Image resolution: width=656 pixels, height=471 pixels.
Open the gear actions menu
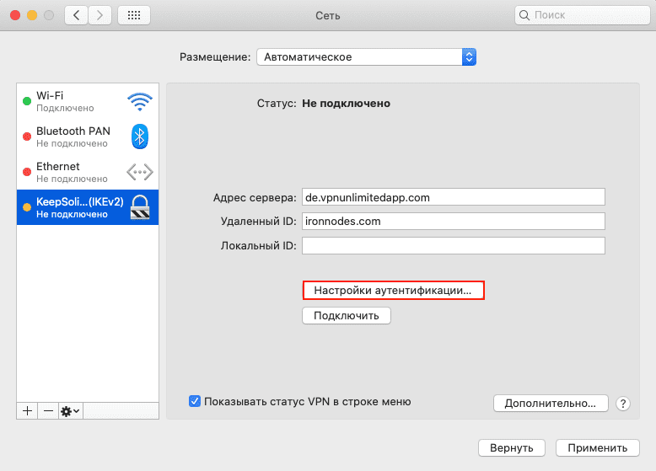click(70, 410)
